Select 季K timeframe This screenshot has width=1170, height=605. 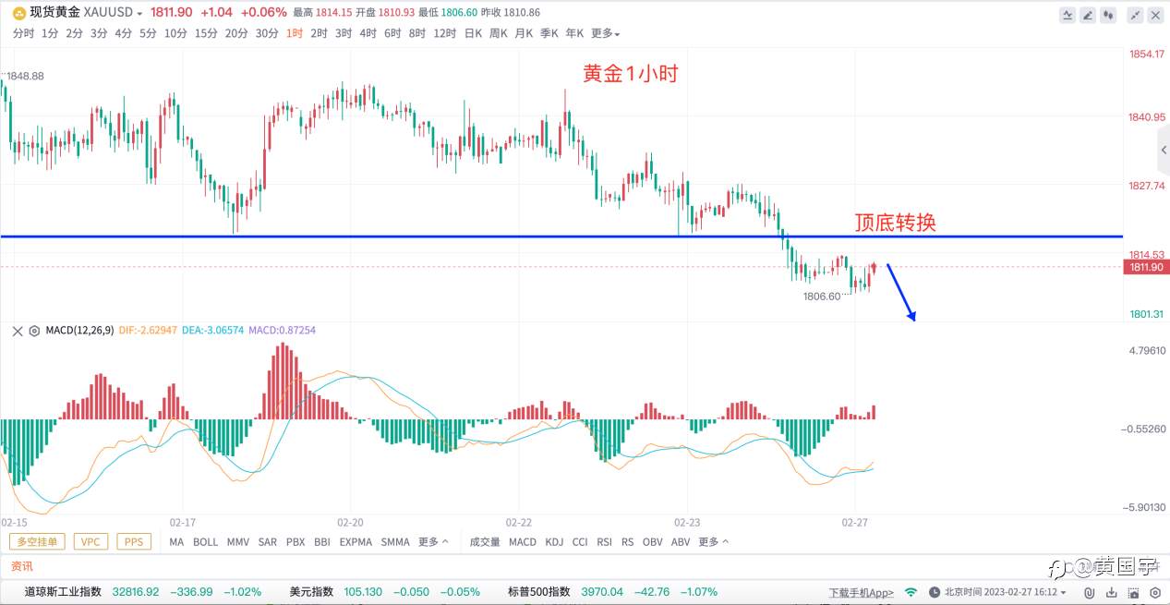coord(549,33)
